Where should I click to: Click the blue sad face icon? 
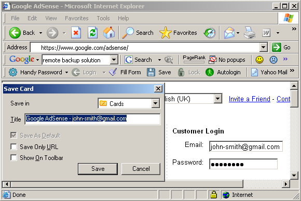(x=273, y=60)
